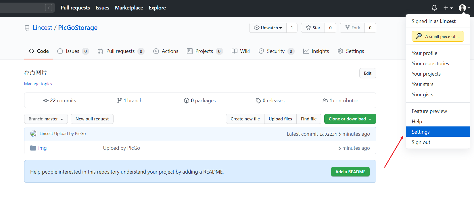Image resolution: width=474 pixels, height=198 pixels.
Task: Expand the Branch: master selector
Action: point(46,119)
